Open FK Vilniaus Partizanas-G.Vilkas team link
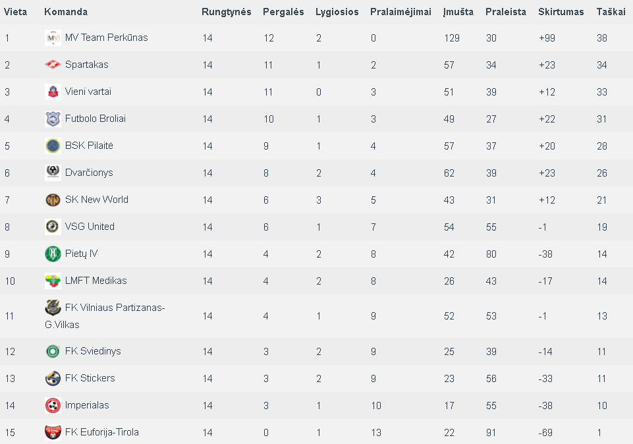The width and height of the screenshot is (633, 444). point(105,316)
